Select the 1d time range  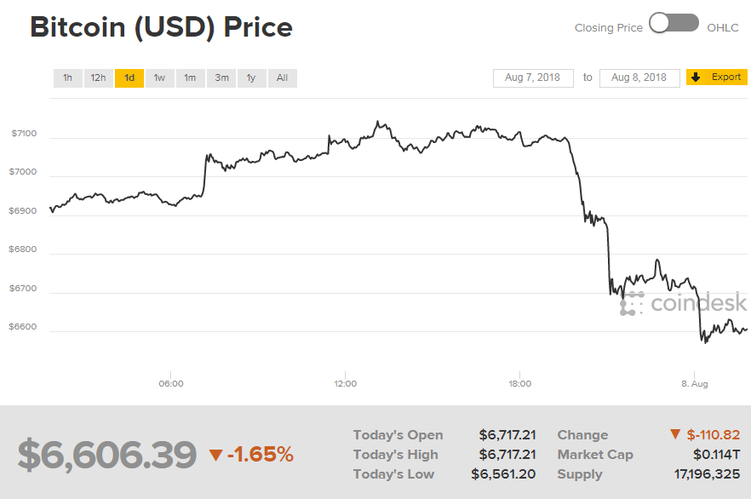[129, 78]
